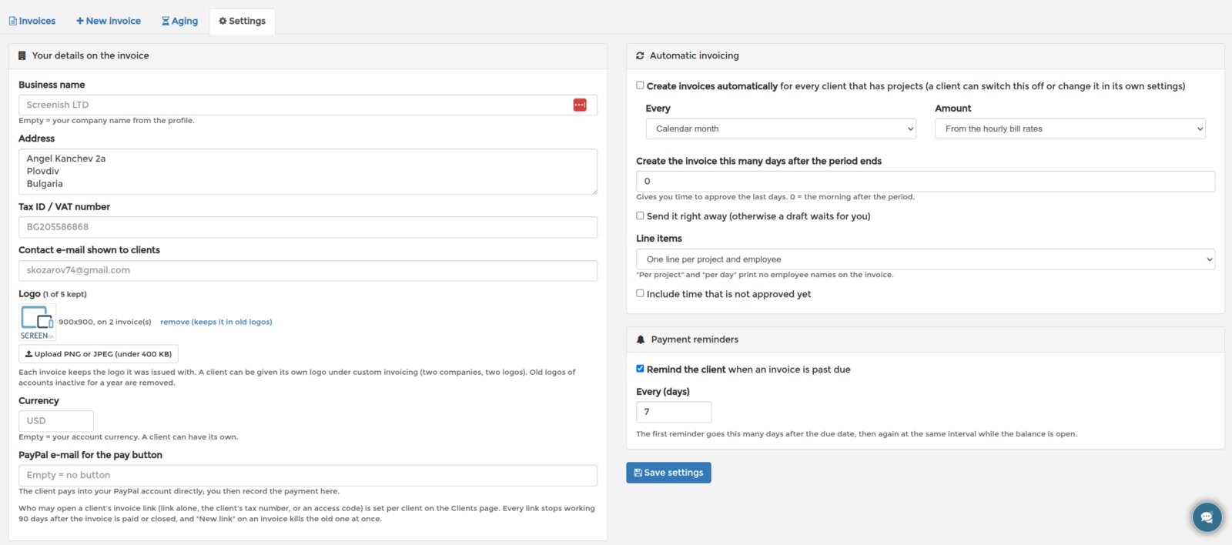
Task: Open the chat support bubble
Action: (x=1207, y=517)
